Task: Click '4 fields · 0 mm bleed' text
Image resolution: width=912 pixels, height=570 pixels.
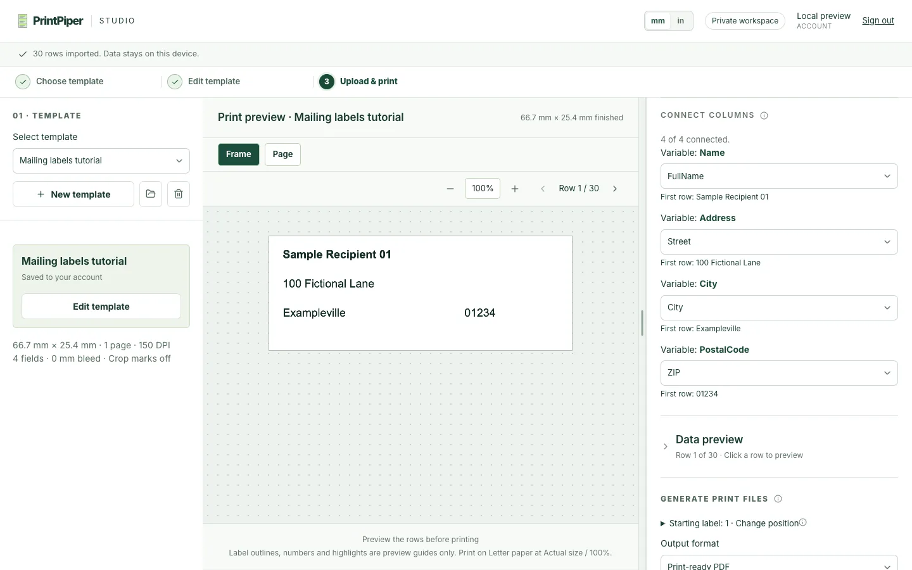Action: click(x=56, y=358)
